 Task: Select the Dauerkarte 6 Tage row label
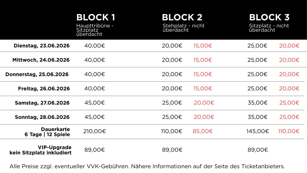click(47, 132)
